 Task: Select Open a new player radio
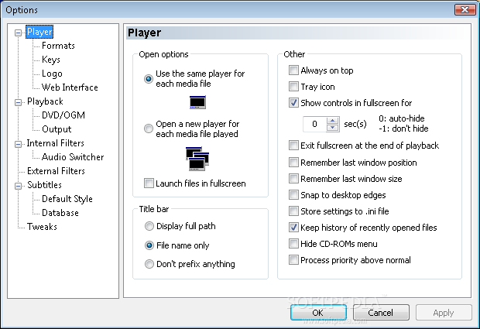149,129
